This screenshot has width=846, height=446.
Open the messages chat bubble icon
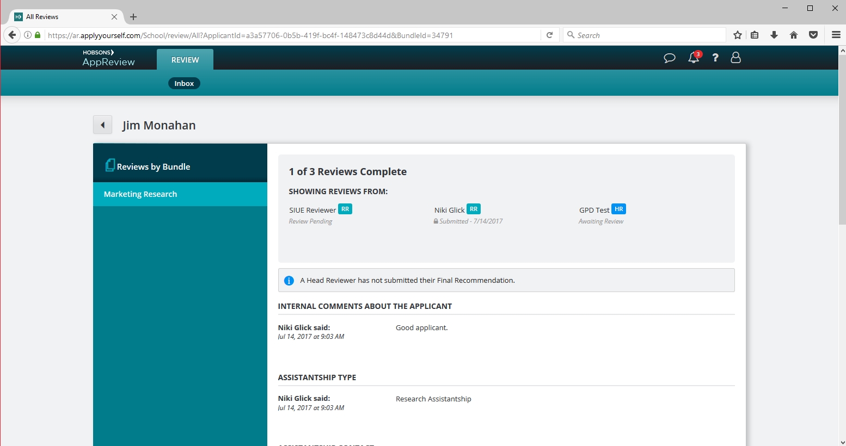point(670,58)
